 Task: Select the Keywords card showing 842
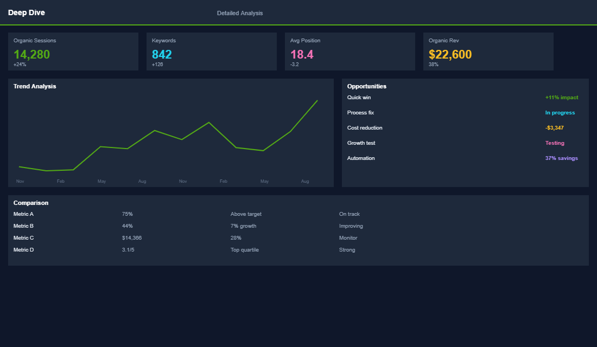point(212,52)
